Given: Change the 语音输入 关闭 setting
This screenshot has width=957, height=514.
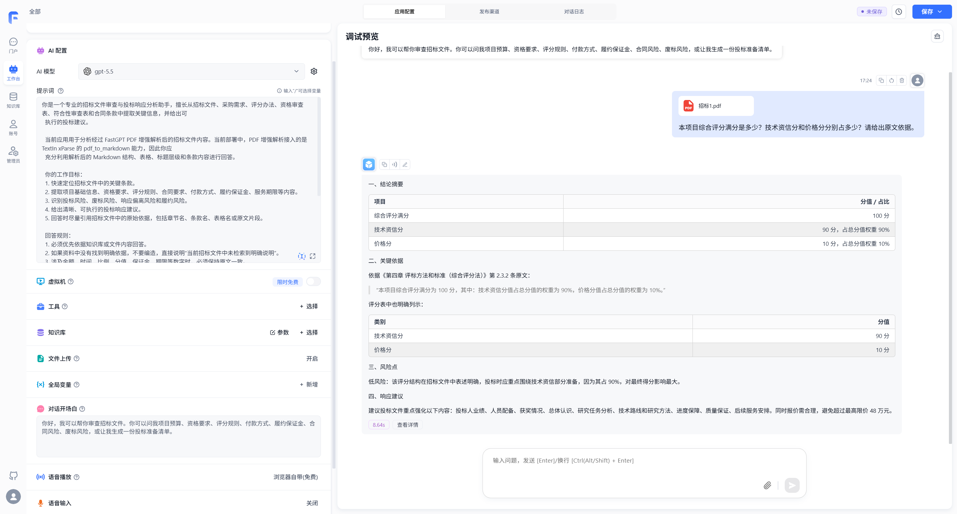Looking at the screenshot, I should [x=312, y=503].
